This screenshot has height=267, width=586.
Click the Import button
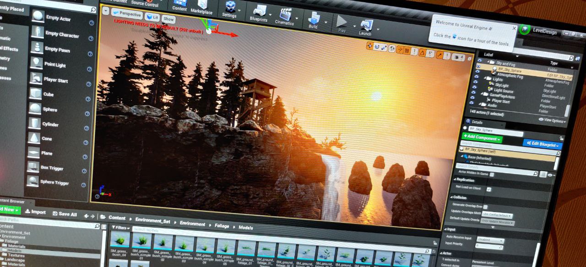[x=35, y=212]
